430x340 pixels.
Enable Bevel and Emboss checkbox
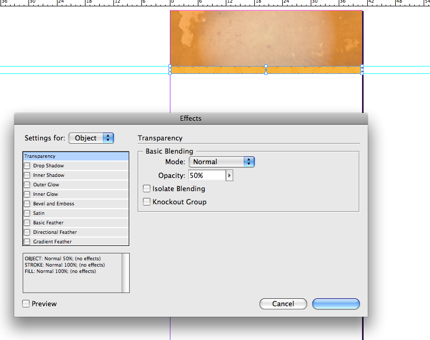click(x=27, y=204)
